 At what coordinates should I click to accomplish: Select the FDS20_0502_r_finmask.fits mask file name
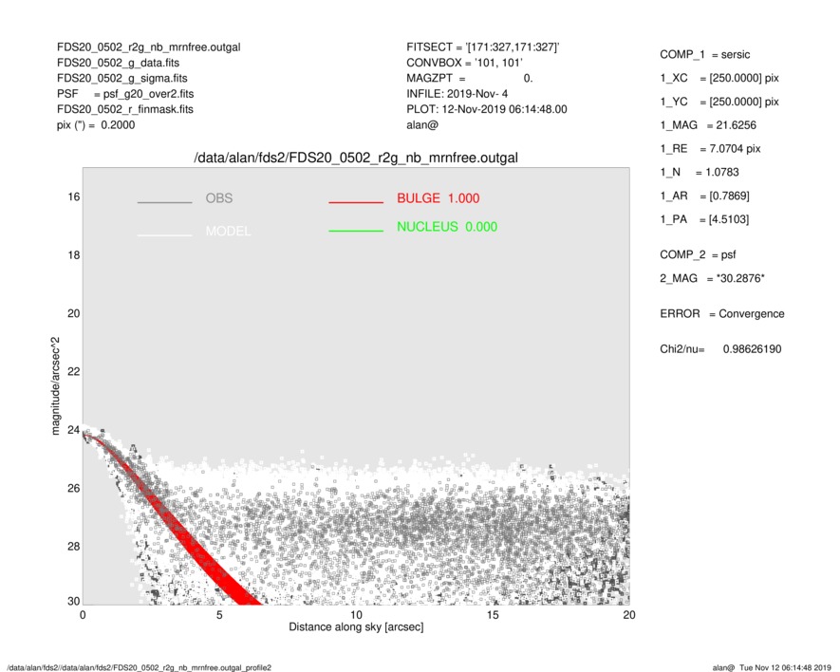[125, 109]
